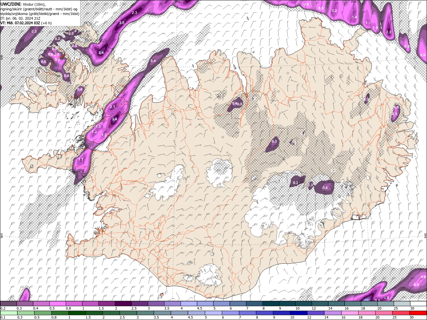Click the 20W longitude label
Viewport: 427px width, 320px height.
(177, 2)
